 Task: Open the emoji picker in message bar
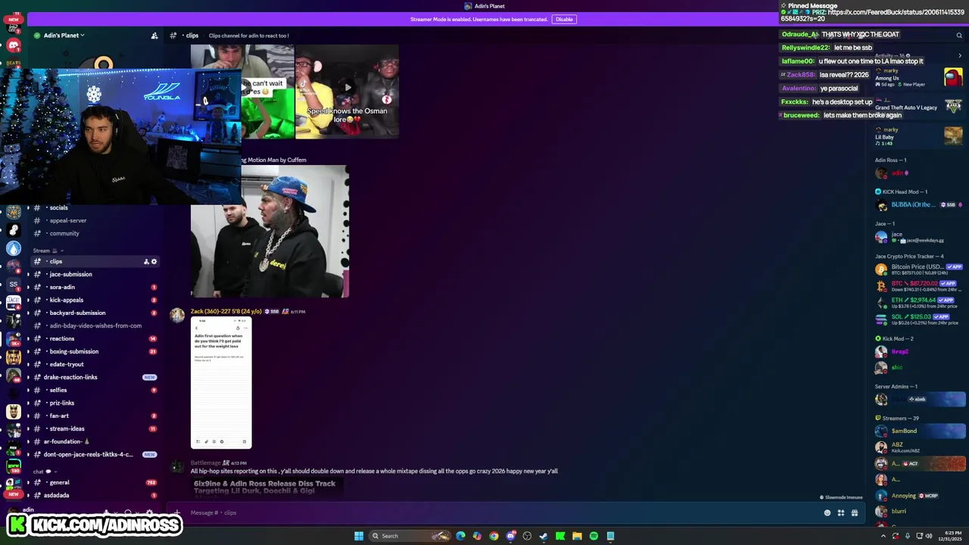pos(827,512)
